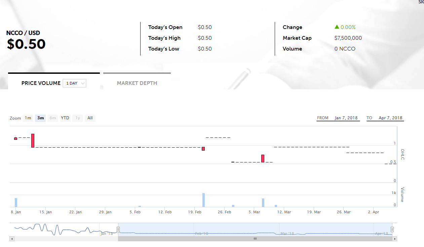This screenshot has height=247, width=424.
Task: Choose the 6m zoom option
Action: coord(52,118)
